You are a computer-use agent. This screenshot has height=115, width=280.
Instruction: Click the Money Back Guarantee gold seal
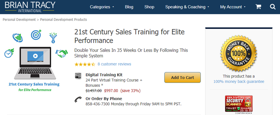pyautogui.click(x=239, y=53)
